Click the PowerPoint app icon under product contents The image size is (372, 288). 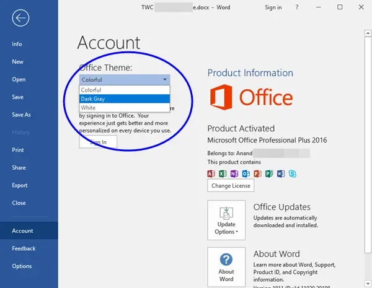(x=257, y=174)
